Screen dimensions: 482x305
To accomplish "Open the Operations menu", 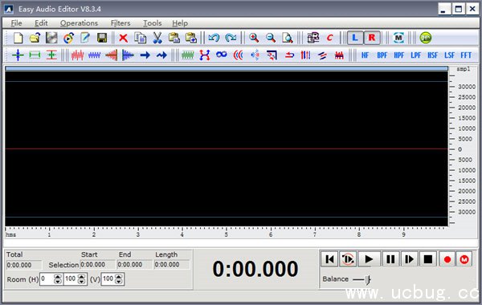I will click(79, 23).
